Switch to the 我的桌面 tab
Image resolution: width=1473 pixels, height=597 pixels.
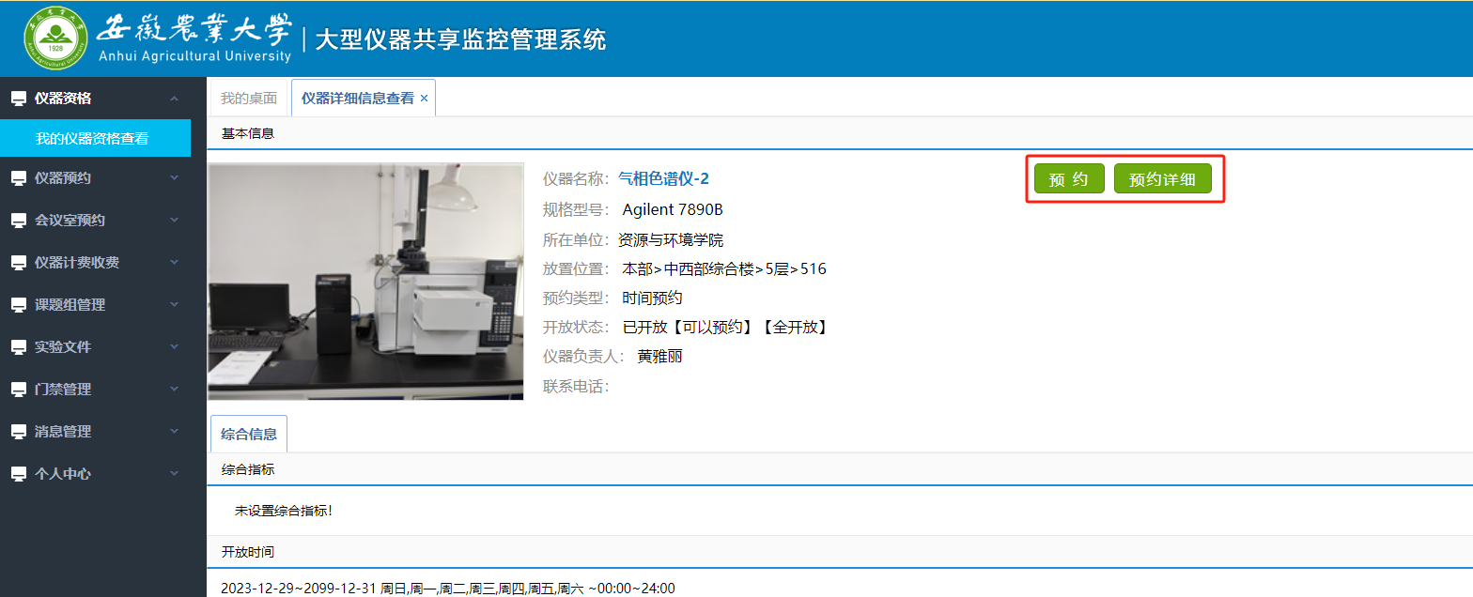tap(249, 99)
